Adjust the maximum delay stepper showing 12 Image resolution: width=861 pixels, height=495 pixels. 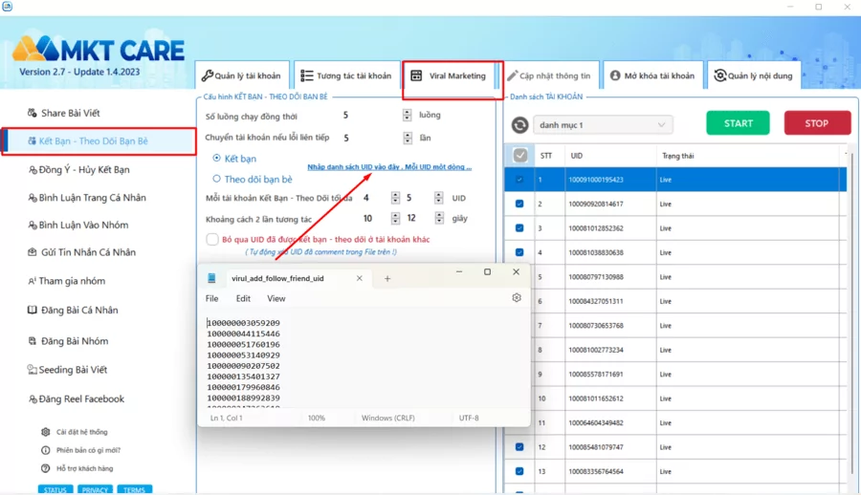[439, 219]
